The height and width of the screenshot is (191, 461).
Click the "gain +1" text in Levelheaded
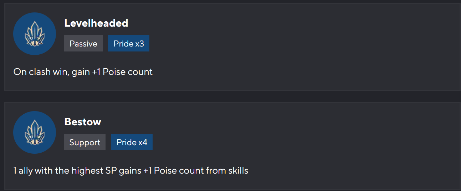tap(86, 72)
